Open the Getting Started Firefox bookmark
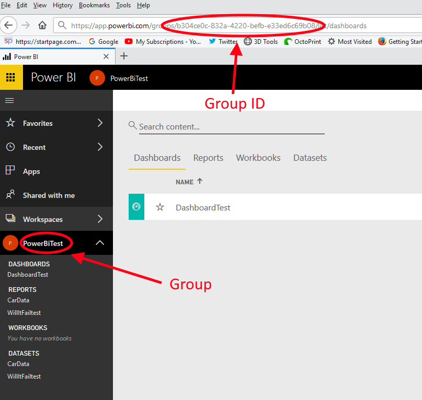Viewport: 422px width, 400px height. 400,41
